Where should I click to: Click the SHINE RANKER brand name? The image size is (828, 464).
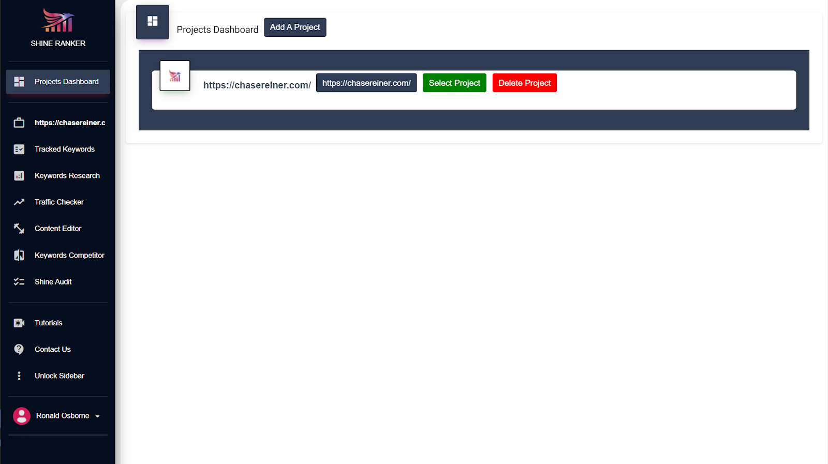tap(58, 43)
